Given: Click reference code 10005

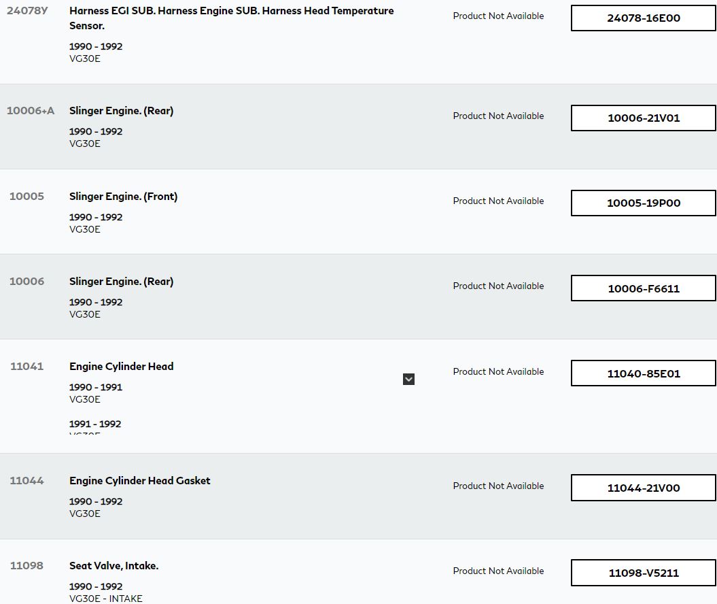Looking at the screenshot, I should tap(27, 197).
